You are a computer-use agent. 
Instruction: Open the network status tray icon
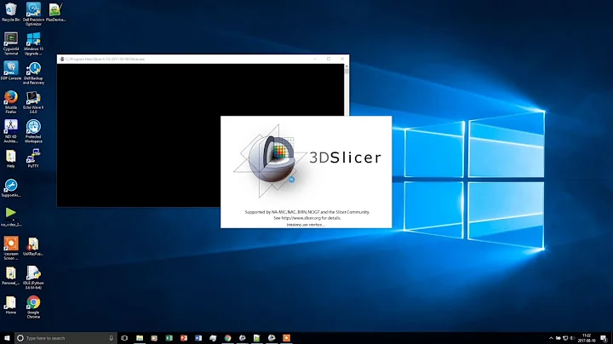(565, 338)
